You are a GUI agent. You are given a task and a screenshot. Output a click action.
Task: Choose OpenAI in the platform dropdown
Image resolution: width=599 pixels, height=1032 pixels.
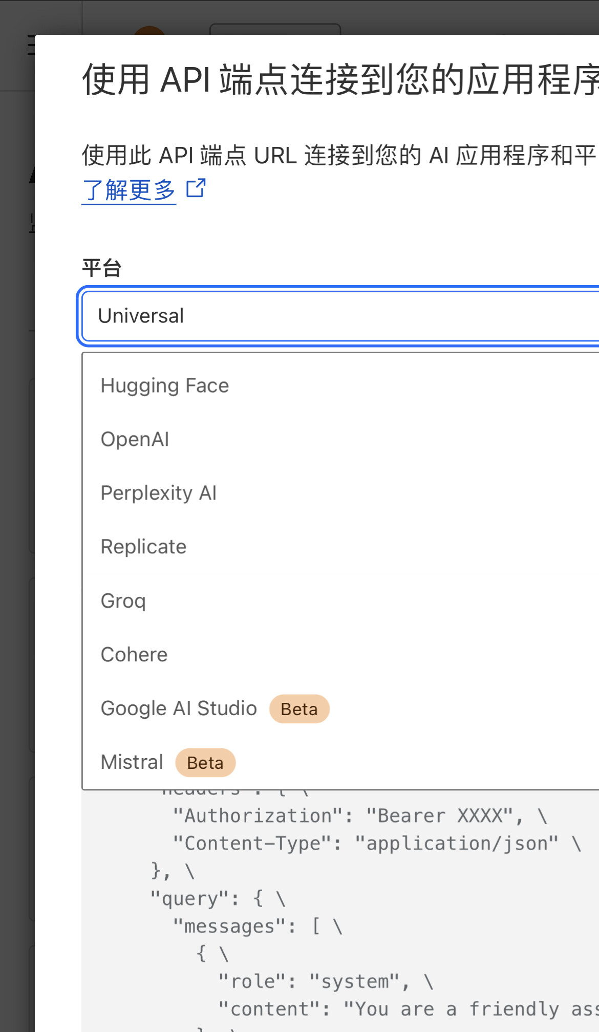(340, 439)
